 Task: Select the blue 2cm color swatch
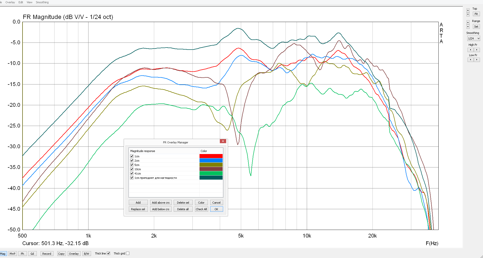(x=211, y=161)
